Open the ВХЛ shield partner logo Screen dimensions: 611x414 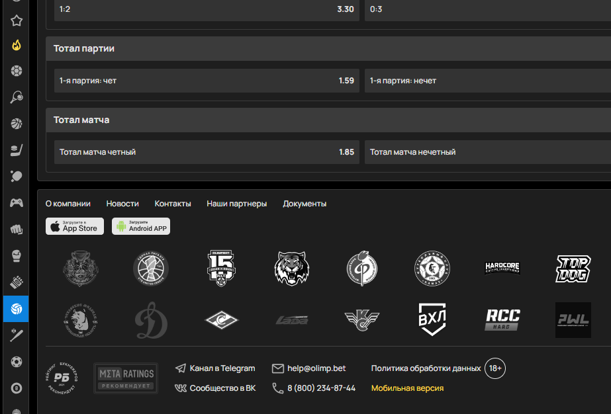click(432, 319)
